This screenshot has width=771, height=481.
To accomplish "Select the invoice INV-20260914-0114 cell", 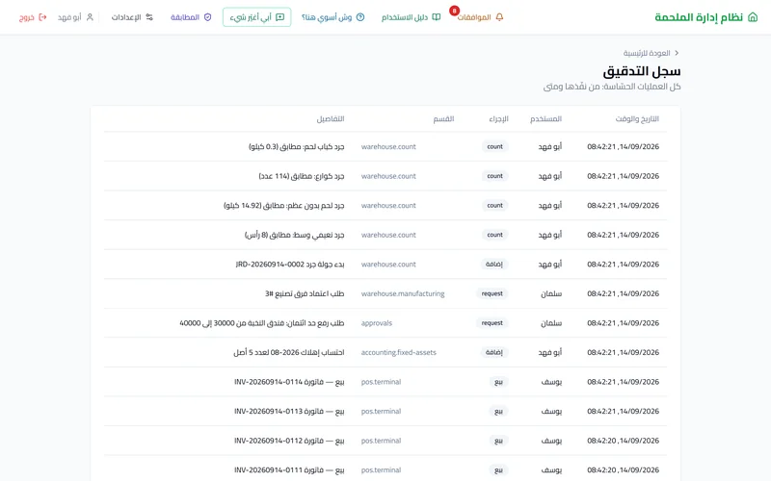I will pos(290,382).
